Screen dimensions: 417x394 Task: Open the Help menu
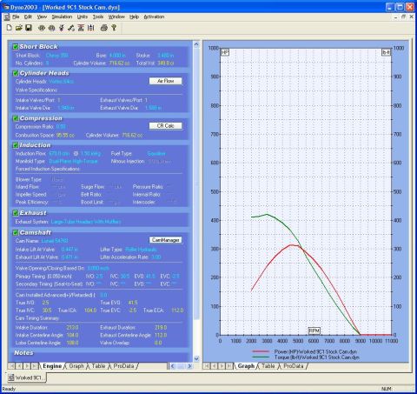tap(134, 17)
